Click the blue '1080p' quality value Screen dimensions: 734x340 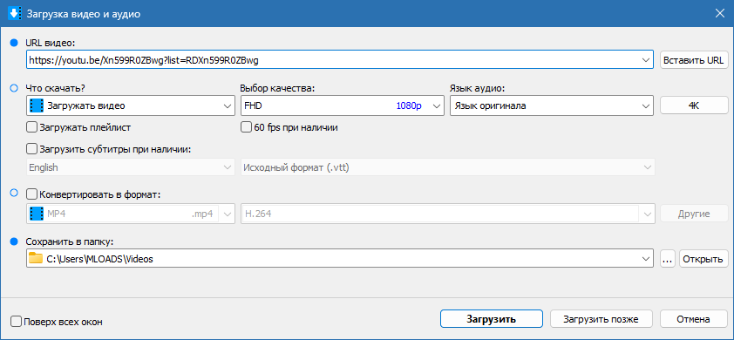(x=409, y=105)
